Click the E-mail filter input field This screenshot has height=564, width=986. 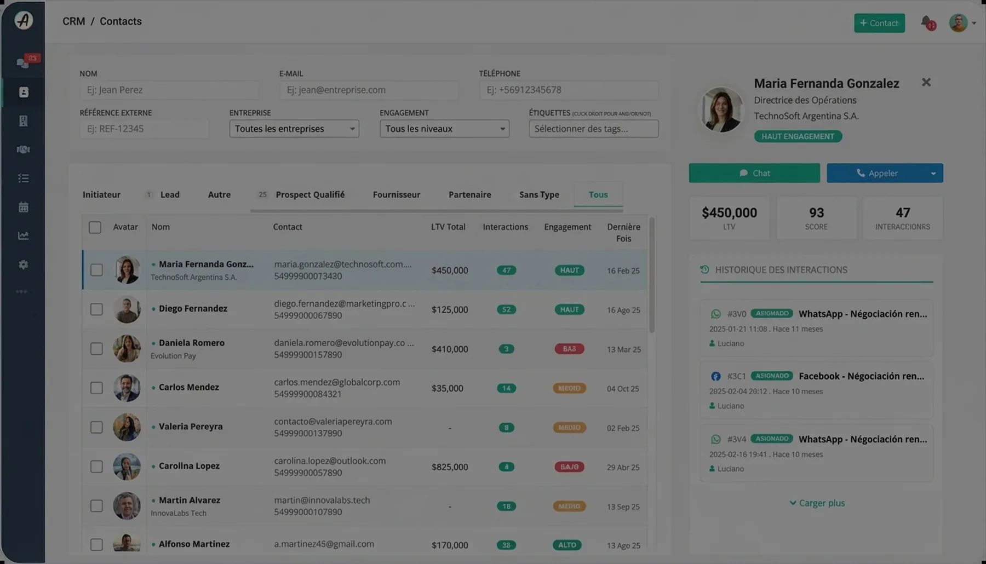(x=369, y=90)
